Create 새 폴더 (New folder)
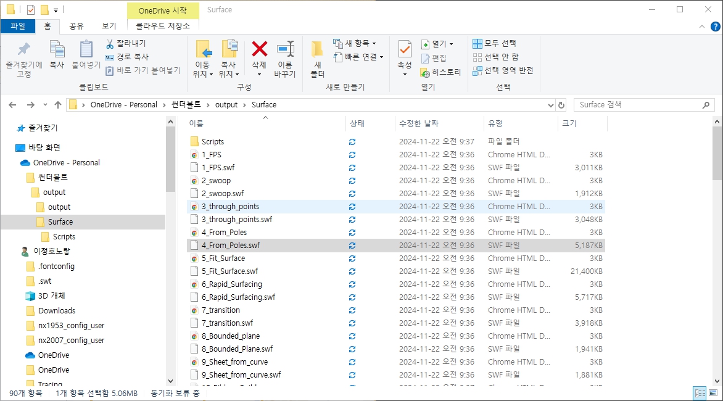This screenshot has width=723, height=401. (x=317, y=59)
